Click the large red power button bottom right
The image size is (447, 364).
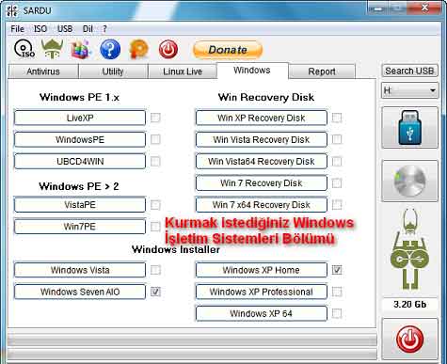point(409,339)
